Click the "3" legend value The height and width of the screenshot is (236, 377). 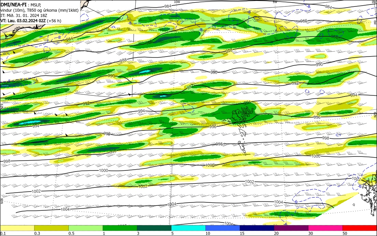pyautogui.click(x=138, y=233)
